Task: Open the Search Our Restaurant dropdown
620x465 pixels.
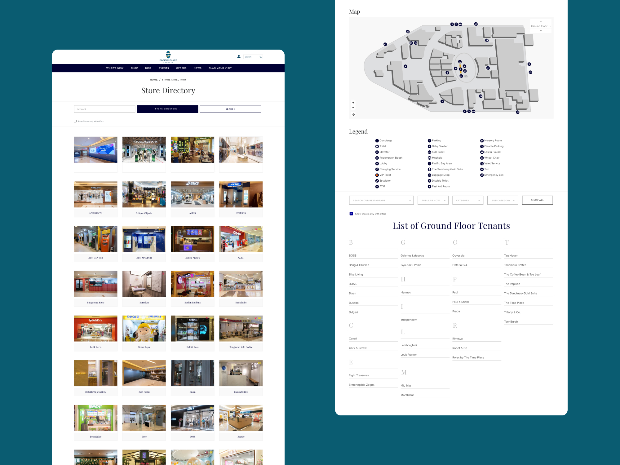Action: 381,200
